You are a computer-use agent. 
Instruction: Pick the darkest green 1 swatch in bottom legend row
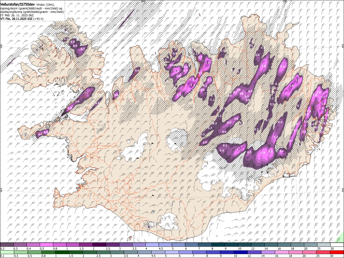[62, 252]
